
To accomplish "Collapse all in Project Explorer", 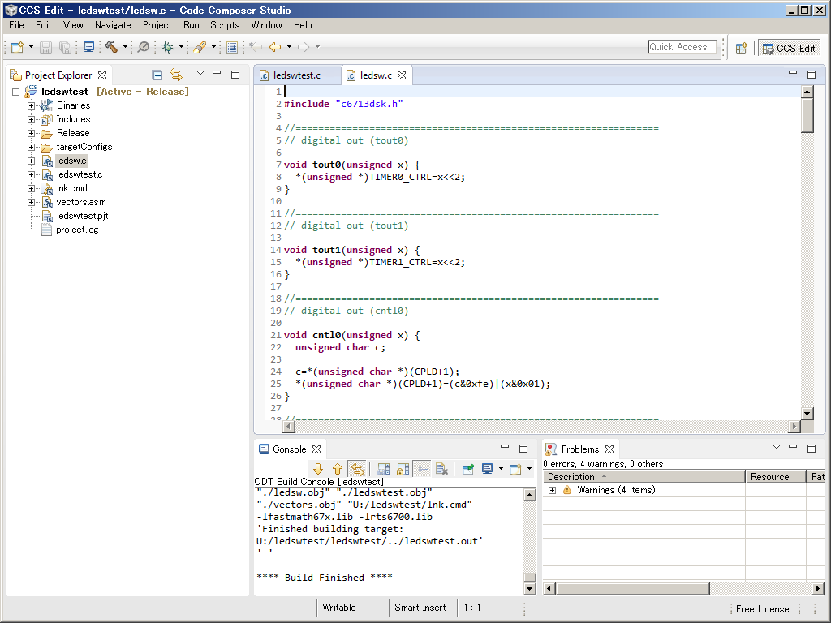I will coord(157,75).
